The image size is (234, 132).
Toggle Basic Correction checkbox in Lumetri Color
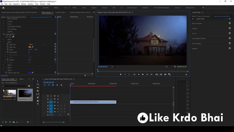click(230, 23)
